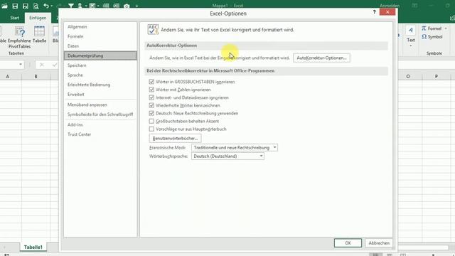The height and width of the screenshot is (256, 455).
Task: Click the Normal view icon in status bar
Action: click(x=376, y=255)
